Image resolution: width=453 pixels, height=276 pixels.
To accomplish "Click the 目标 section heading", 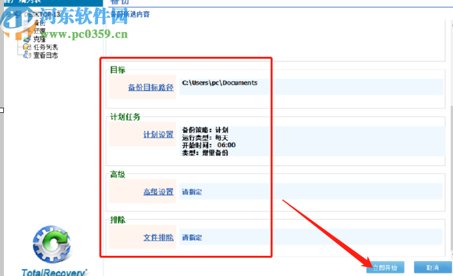I will (x=118, y=70).
